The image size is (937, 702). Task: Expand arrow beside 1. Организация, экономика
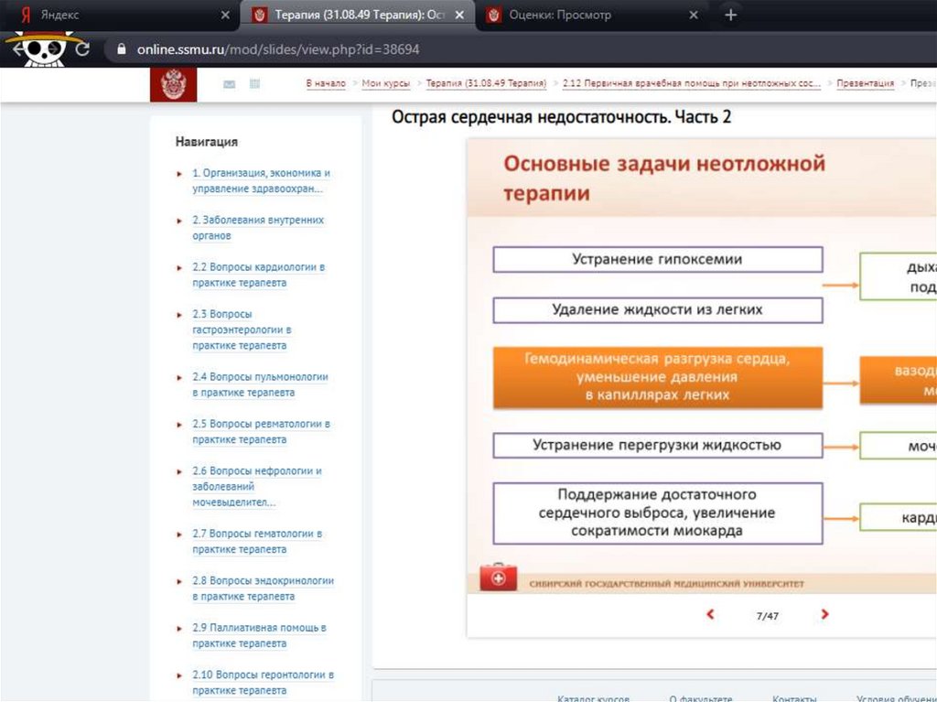click(179, 174)
